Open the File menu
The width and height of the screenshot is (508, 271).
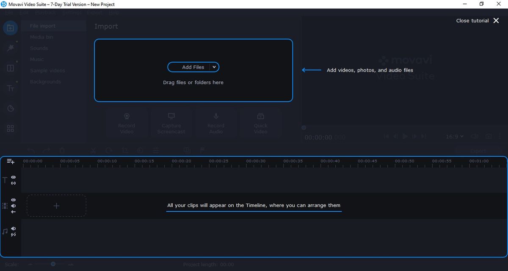click(x=9, y=13)
